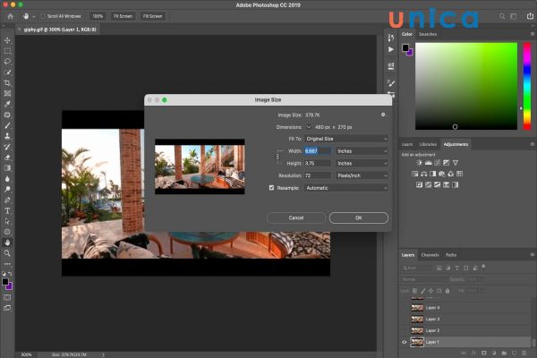Uncheck the Resample checkbox
The height and width of the screenshot is (358, 537).
tap(272, 188)
